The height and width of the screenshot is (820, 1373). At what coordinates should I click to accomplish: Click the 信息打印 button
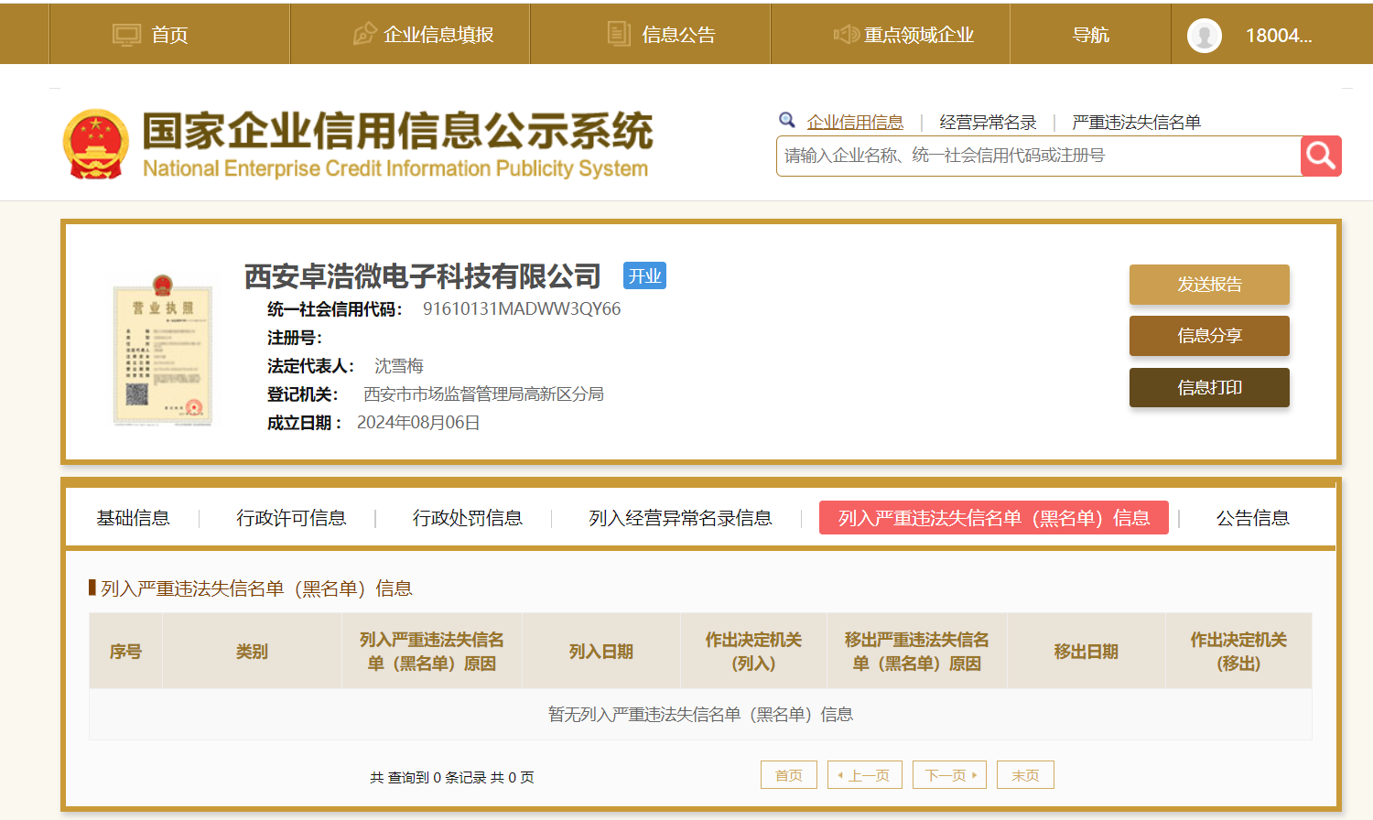(1209, 388)
